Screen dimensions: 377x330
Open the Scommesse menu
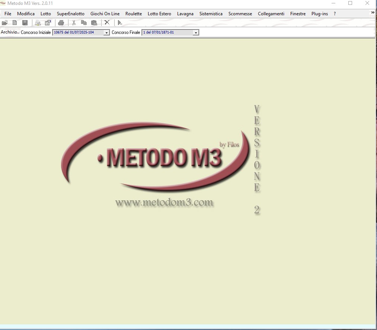pos(240,14)
